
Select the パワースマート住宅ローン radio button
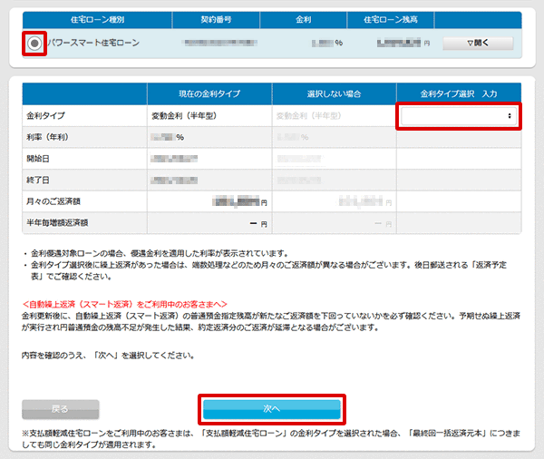pyautogui.click(x=34, y=43)
